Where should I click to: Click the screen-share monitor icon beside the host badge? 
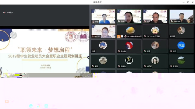[122, 36]
